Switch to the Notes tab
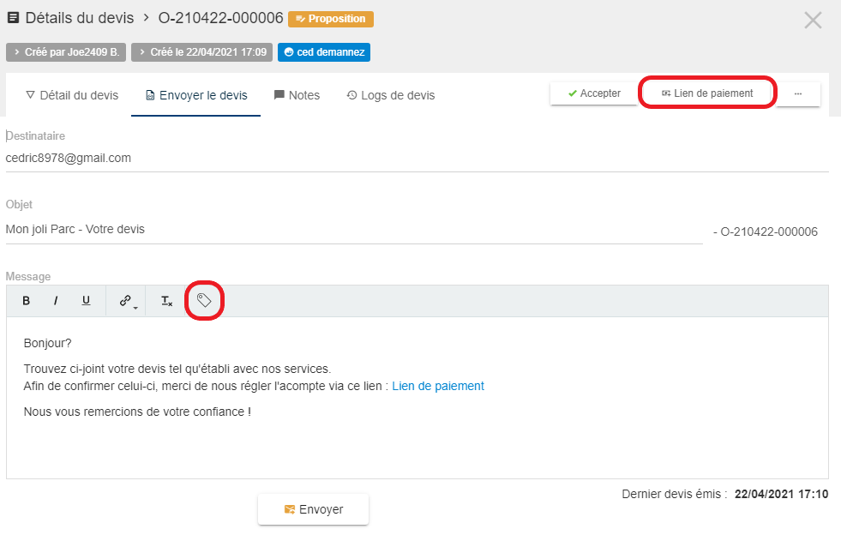Image resolution: width=841 pixels, height=535 pixels. pyautogui.click(x=297, y=95)
